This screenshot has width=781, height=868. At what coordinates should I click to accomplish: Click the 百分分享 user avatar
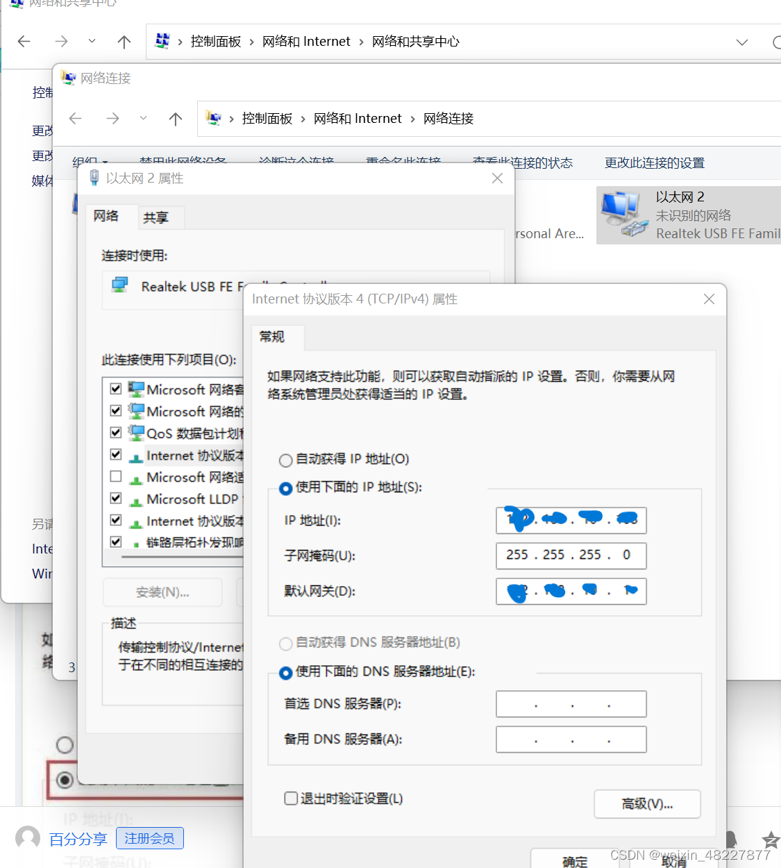[27, 838]
